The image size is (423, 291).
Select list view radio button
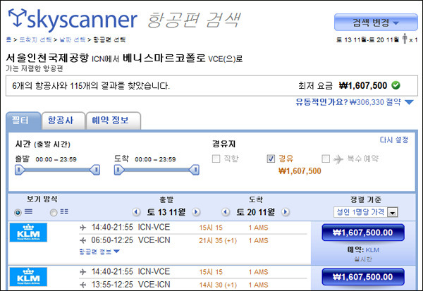[18, 213]
